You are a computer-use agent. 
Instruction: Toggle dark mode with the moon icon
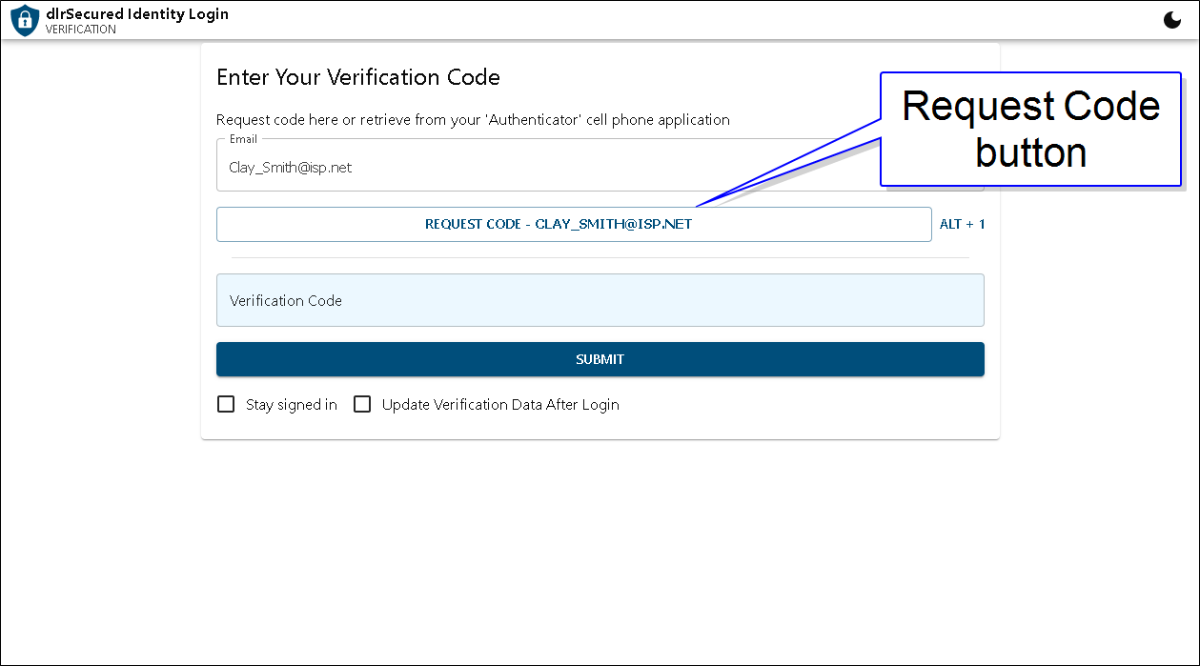(x=1172, y=20)
